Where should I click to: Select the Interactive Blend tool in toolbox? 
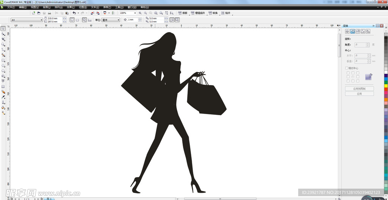coord(3,92)
